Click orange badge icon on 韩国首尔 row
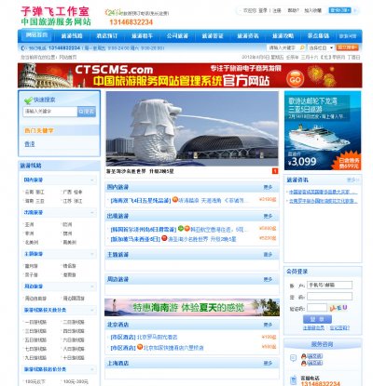Image resolution: width=373 pixels, height=386 pixels. tap(186, 229)
